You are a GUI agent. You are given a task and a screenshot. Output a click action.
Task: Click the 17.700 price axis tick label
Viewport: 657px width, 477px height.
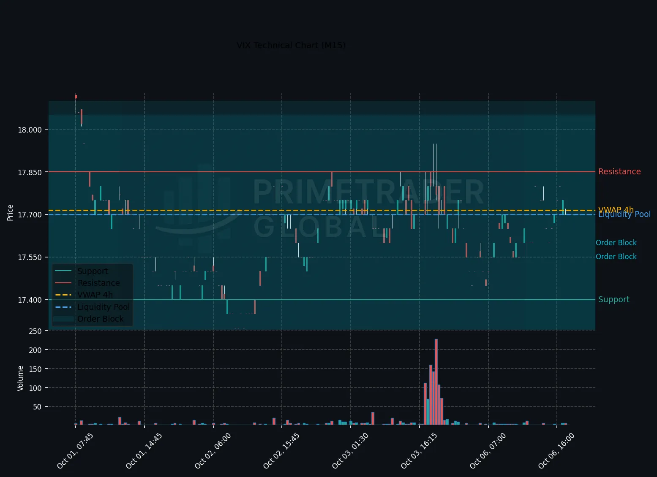(x=30, y=215)
